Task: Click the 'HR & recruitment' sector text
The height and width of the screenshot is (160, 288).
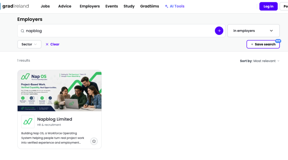Action: [49, 125]
